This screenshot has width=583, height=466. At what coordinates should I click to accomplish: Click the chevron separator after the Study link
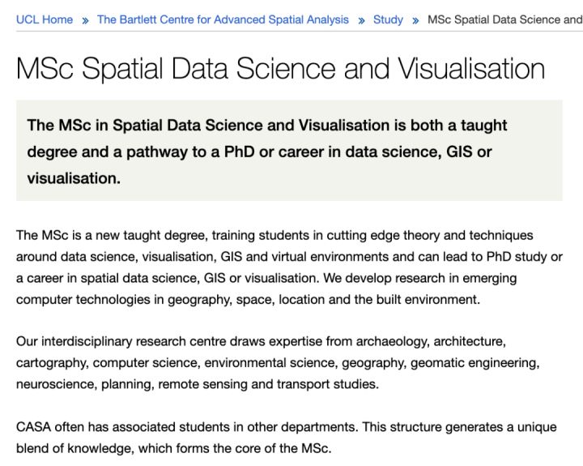coord(415,20)
